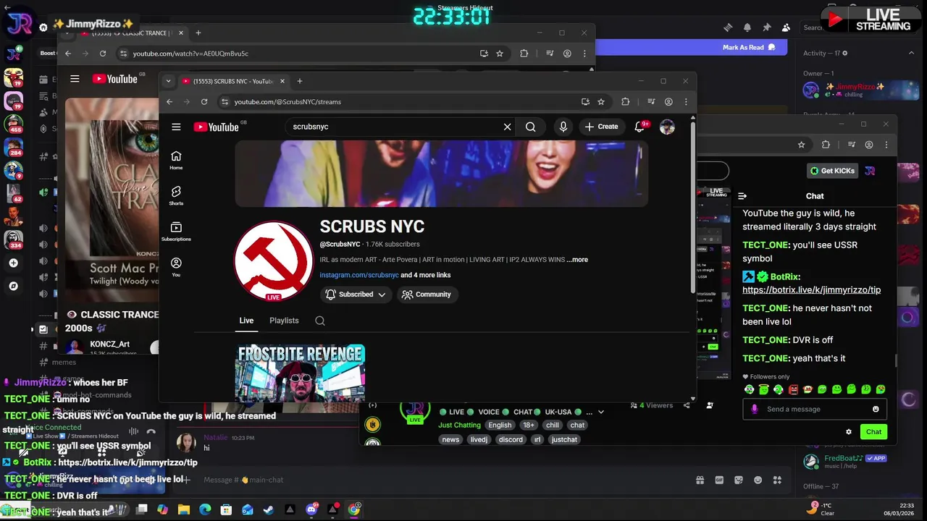This screenshot has width=927, height=521.
Task: Start voice search with microphone icon
Action: (563, 127)
